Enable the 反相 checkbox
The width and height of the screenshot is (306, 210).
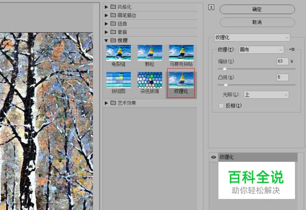point(221,106)
